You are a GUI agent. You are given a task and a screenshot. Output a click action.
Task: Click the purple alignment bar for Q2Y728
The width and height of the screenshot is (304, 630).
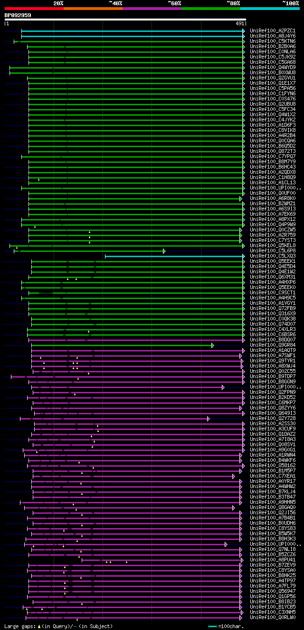(114, 418)
